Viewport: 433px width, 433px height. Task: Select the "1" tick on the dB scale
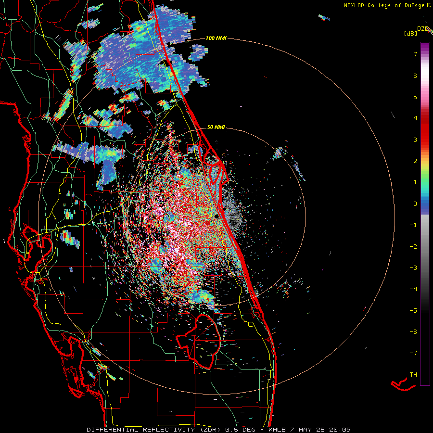[x=415, y=182]
